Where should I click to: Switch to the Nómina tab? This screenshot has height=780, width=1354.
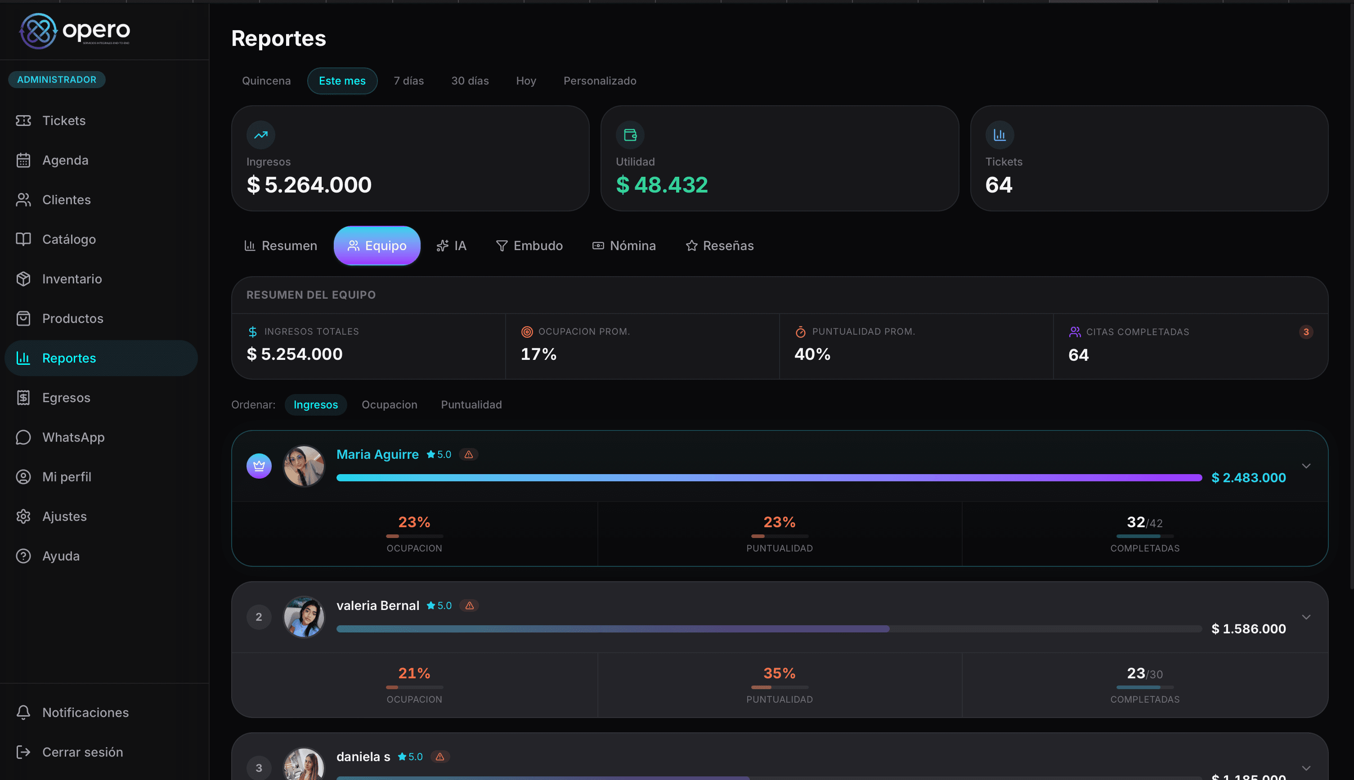click(x=623, y=246)
